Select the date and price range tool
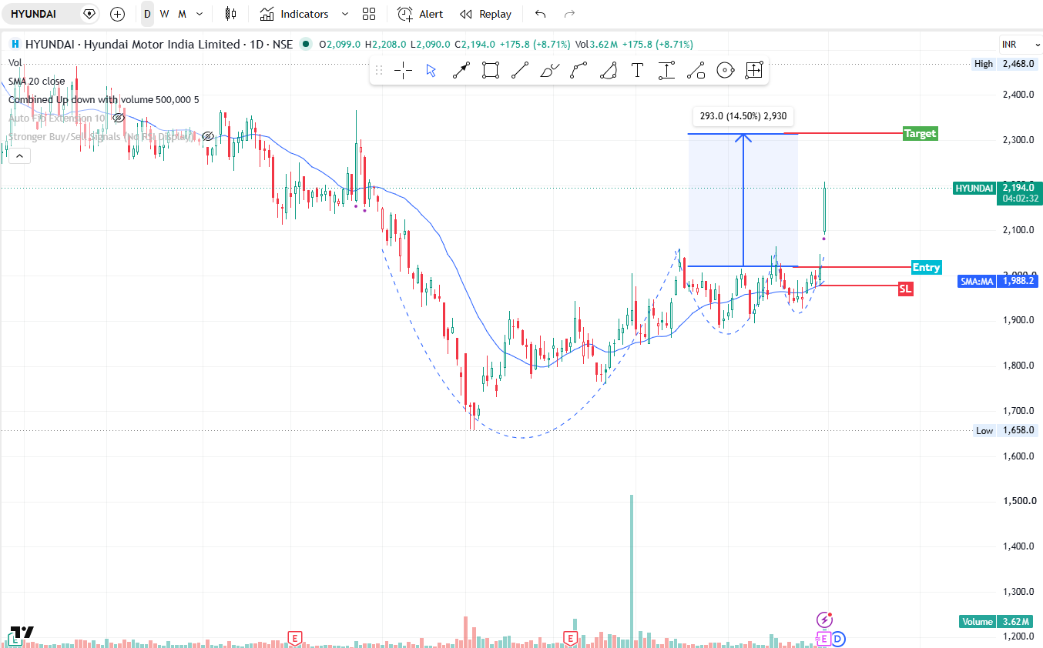The image size is (1043, 648). coord(754,71)
